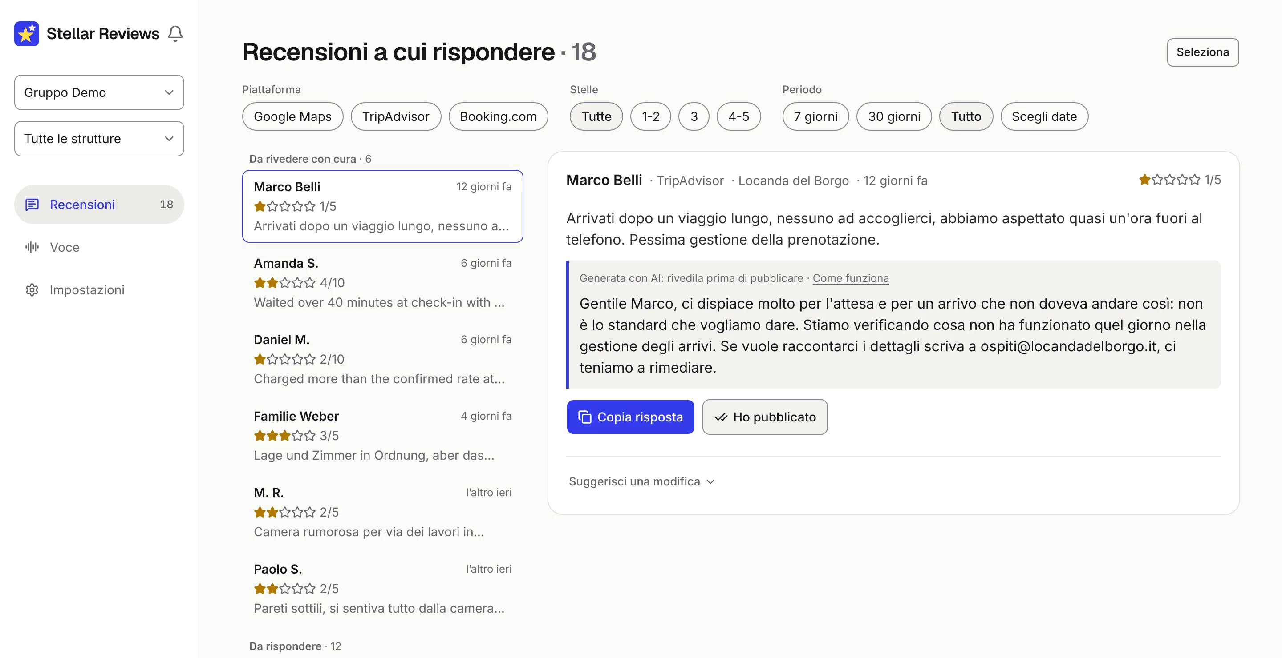
Task: Choose the 7 giorni period
Action: point(815,116)
